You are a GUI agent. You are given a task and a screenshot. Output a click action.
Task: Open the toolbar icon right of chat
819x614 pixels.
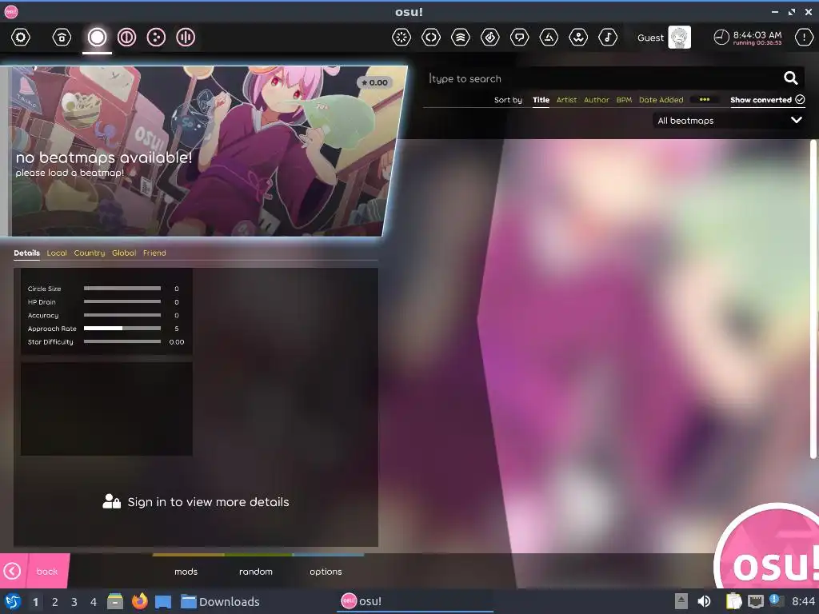[549, 37]
